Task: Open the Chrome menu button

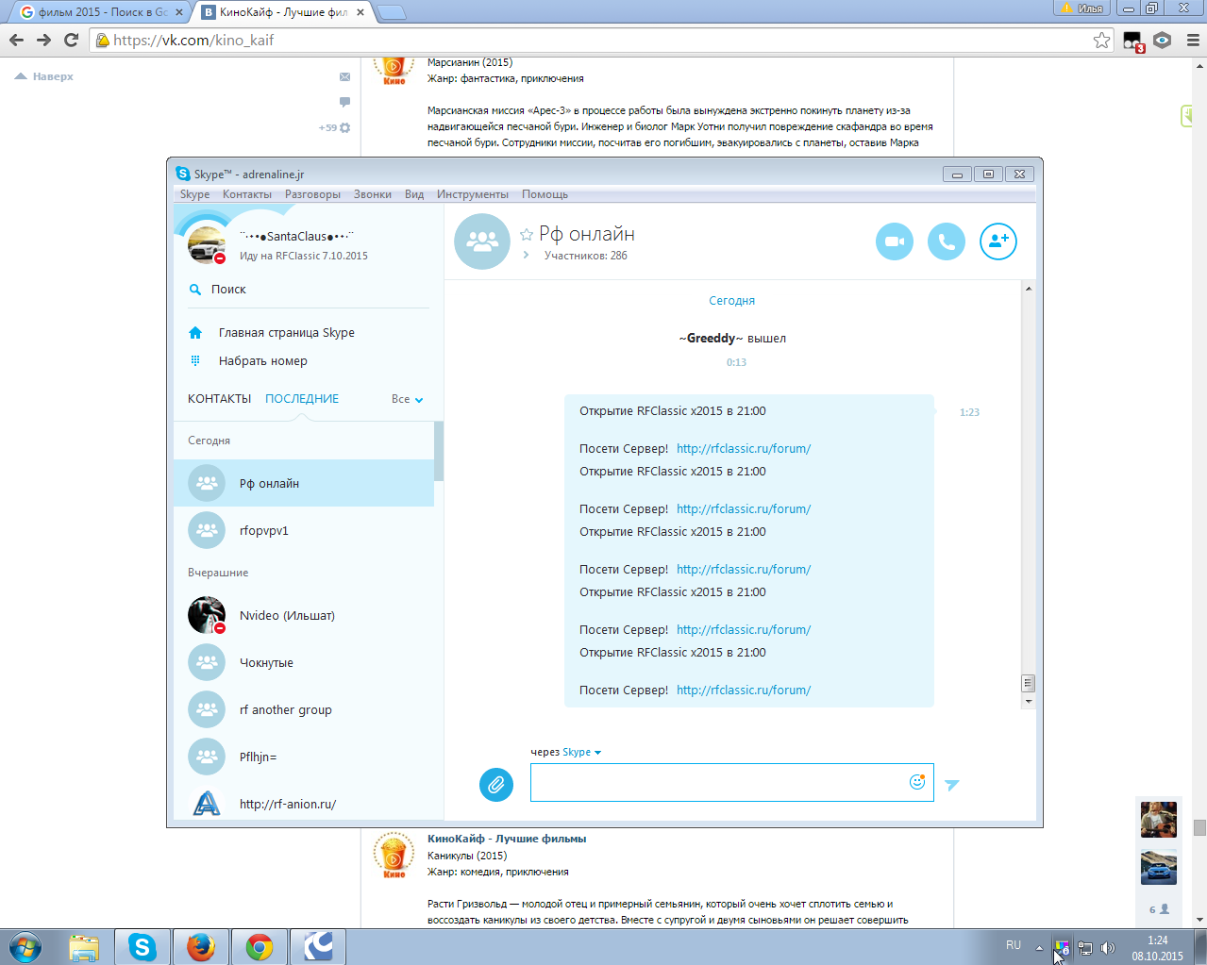Action: 1193,40
